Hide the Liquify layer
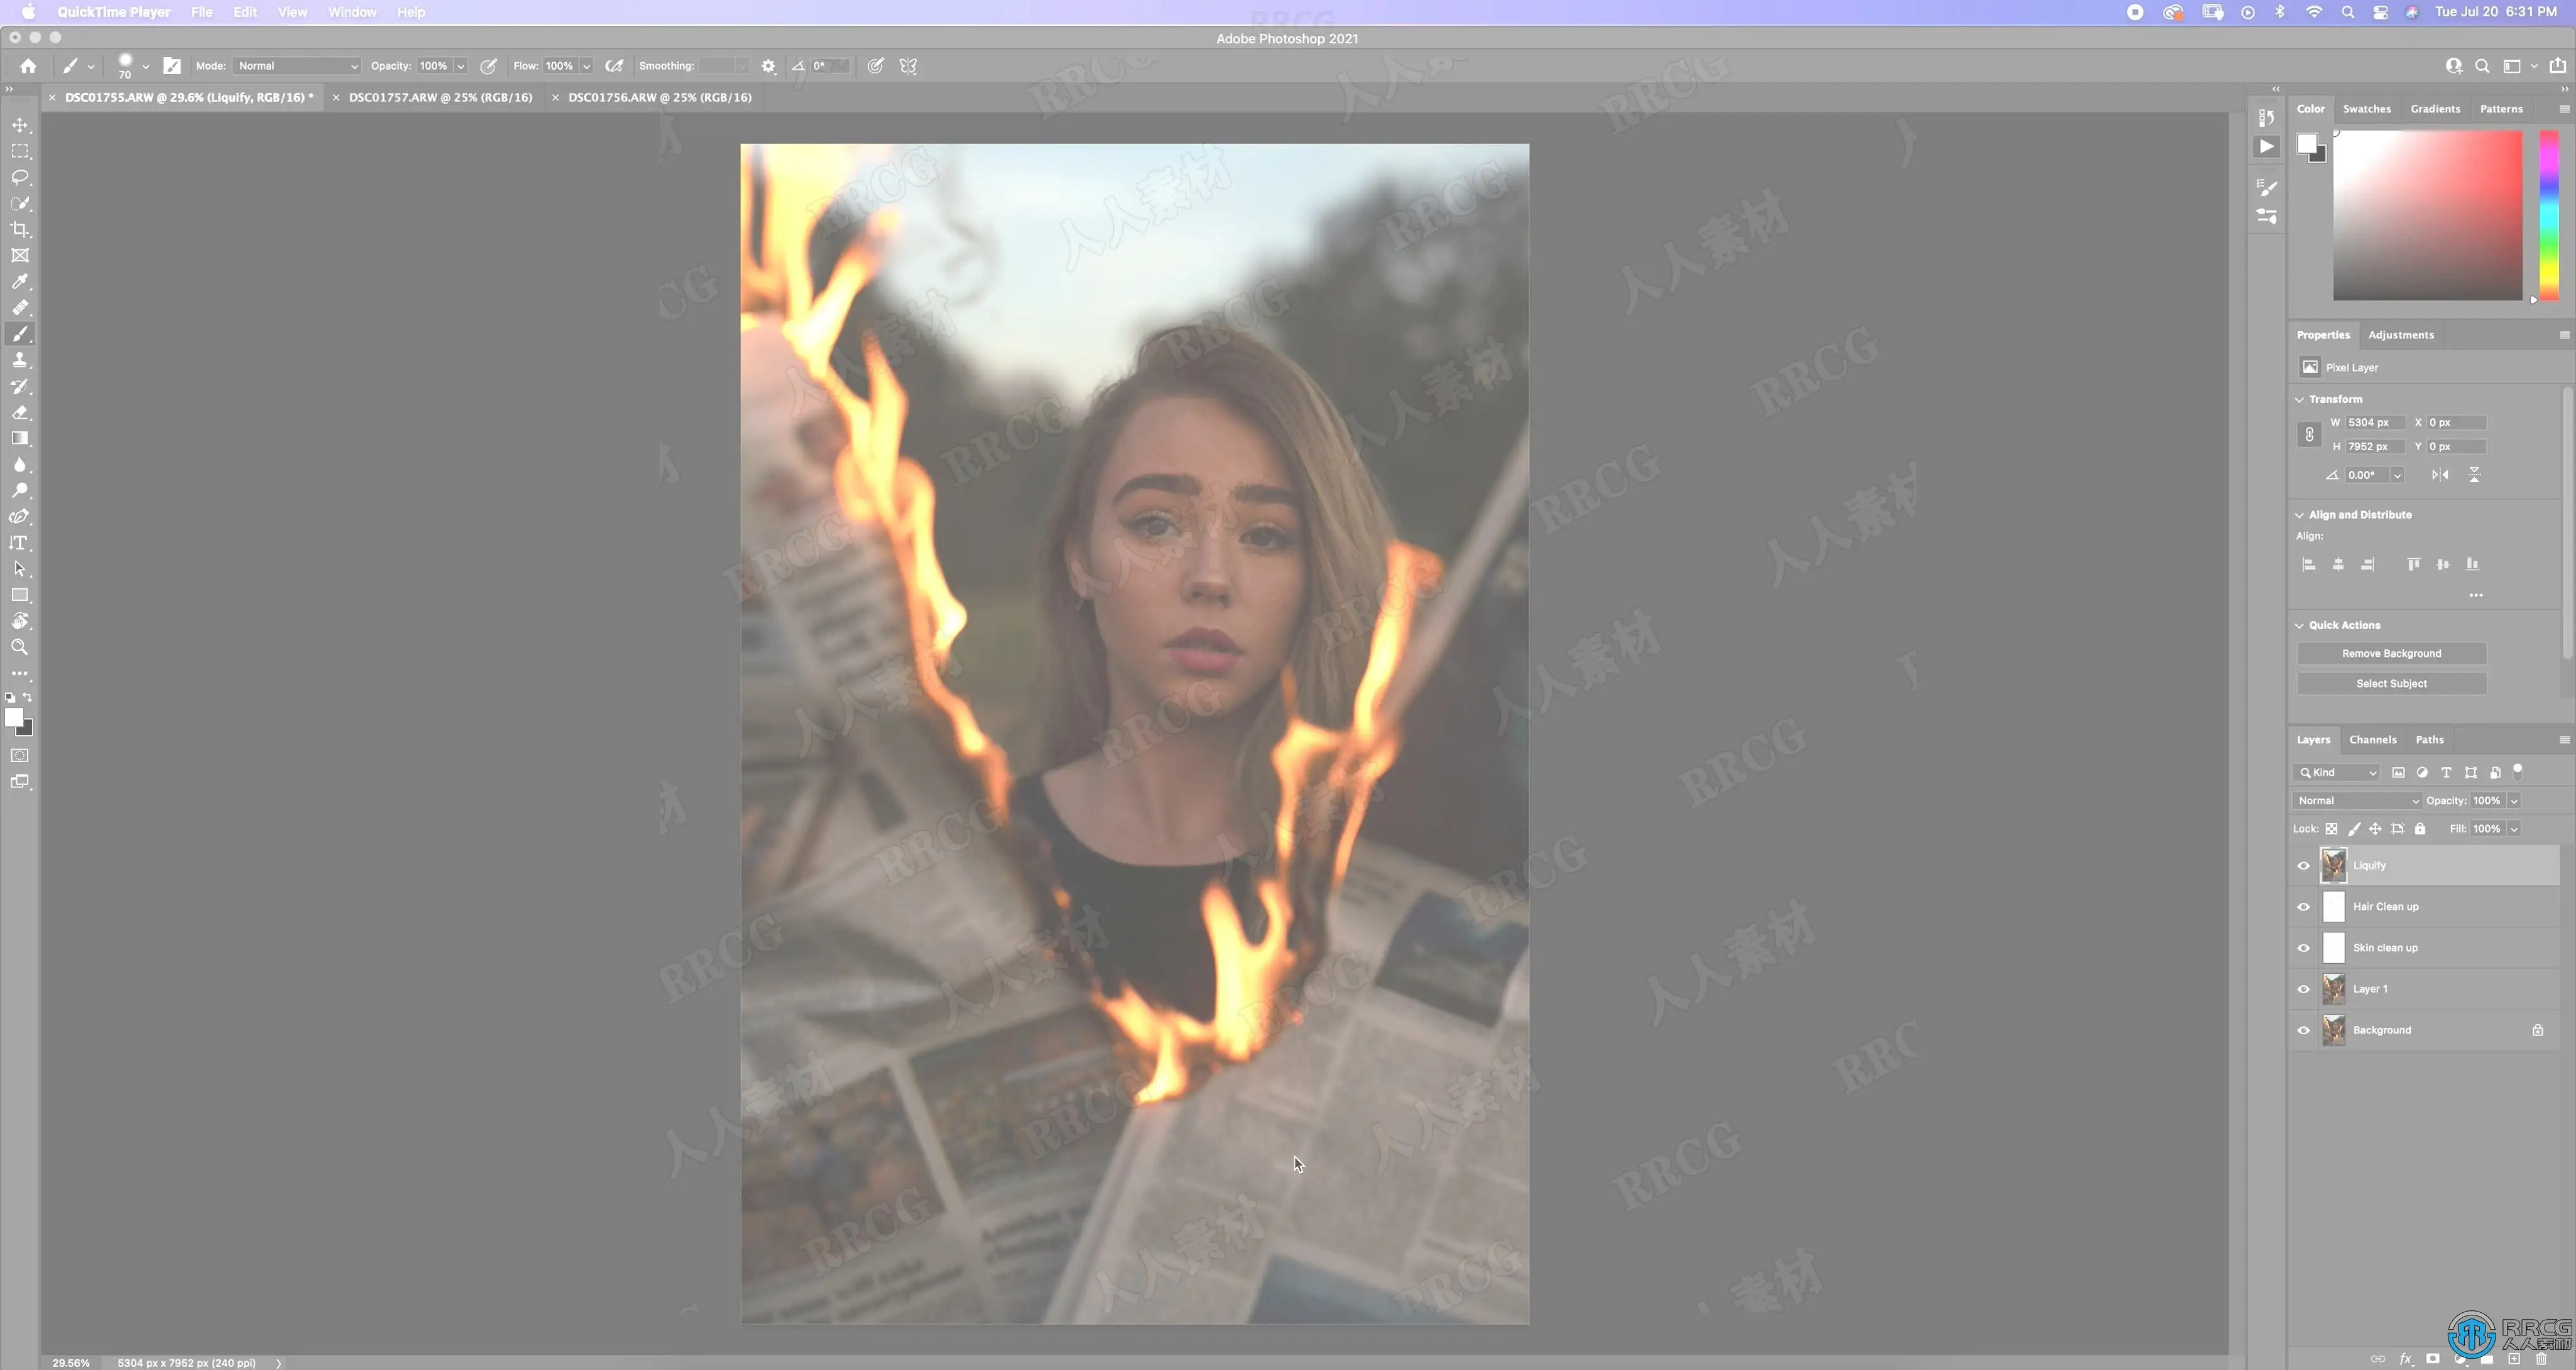The image size is (2576, 1370). 2304,865
